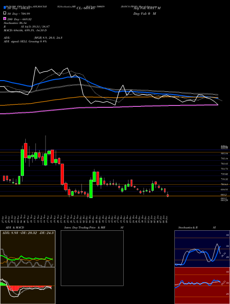The width and height of the screenshot is (230, 304).
Task: Click the 801.54 price axis label
Action: pyautogui.click(x=224, y=153)
